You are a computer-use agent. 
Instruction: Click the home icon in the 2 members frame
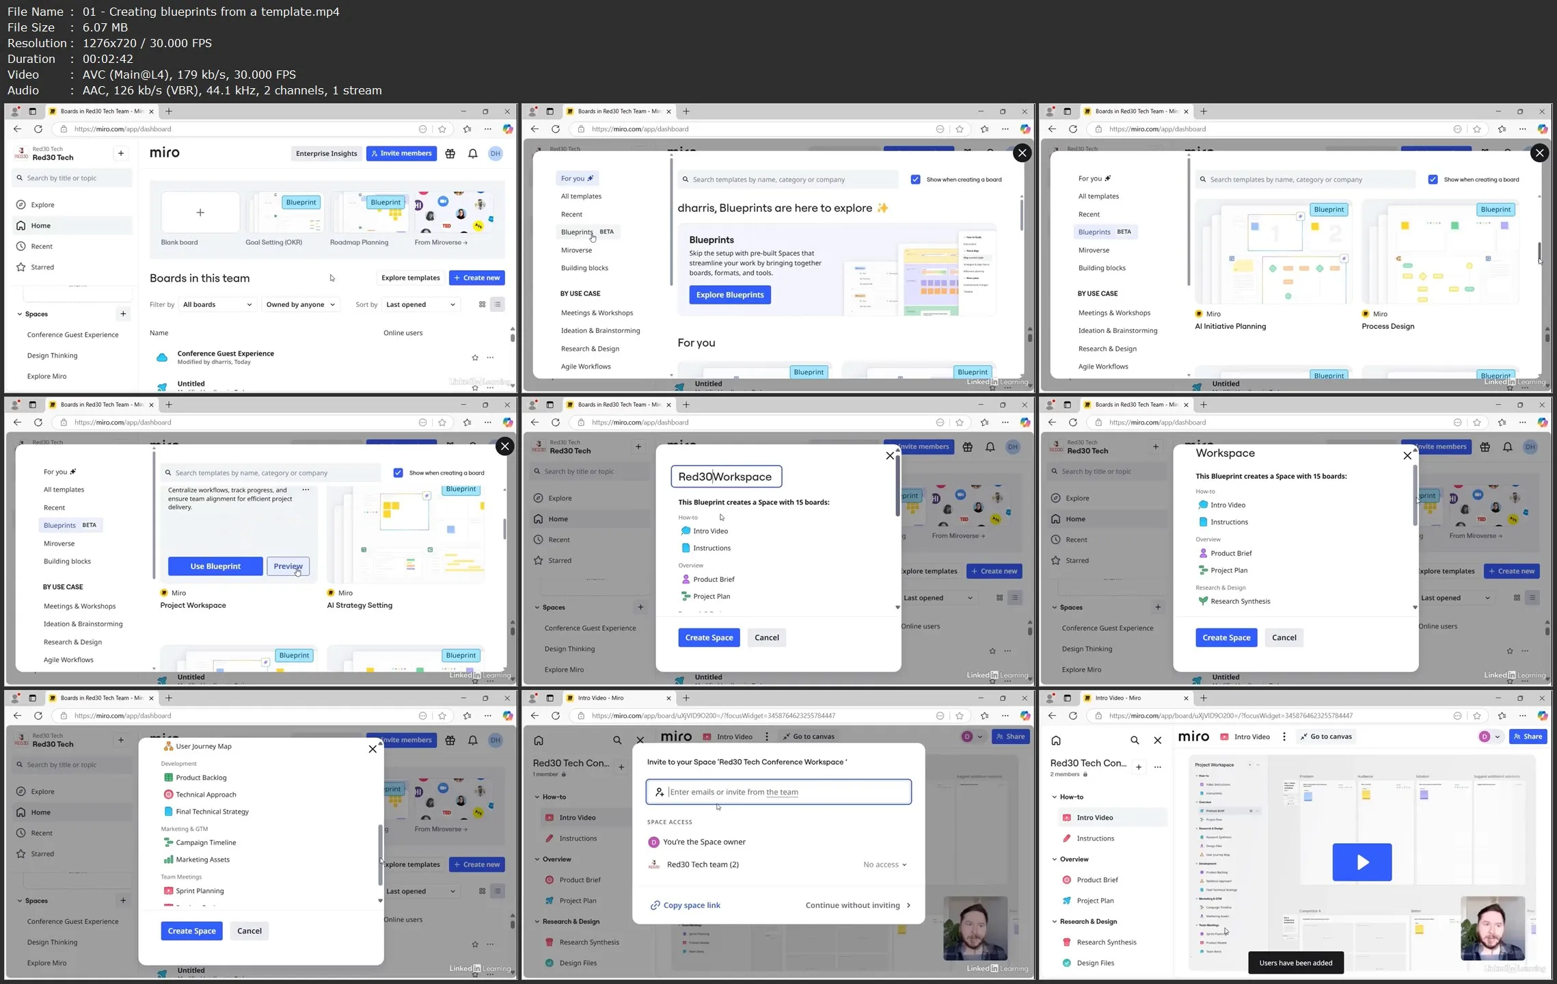pos(1056,741)
